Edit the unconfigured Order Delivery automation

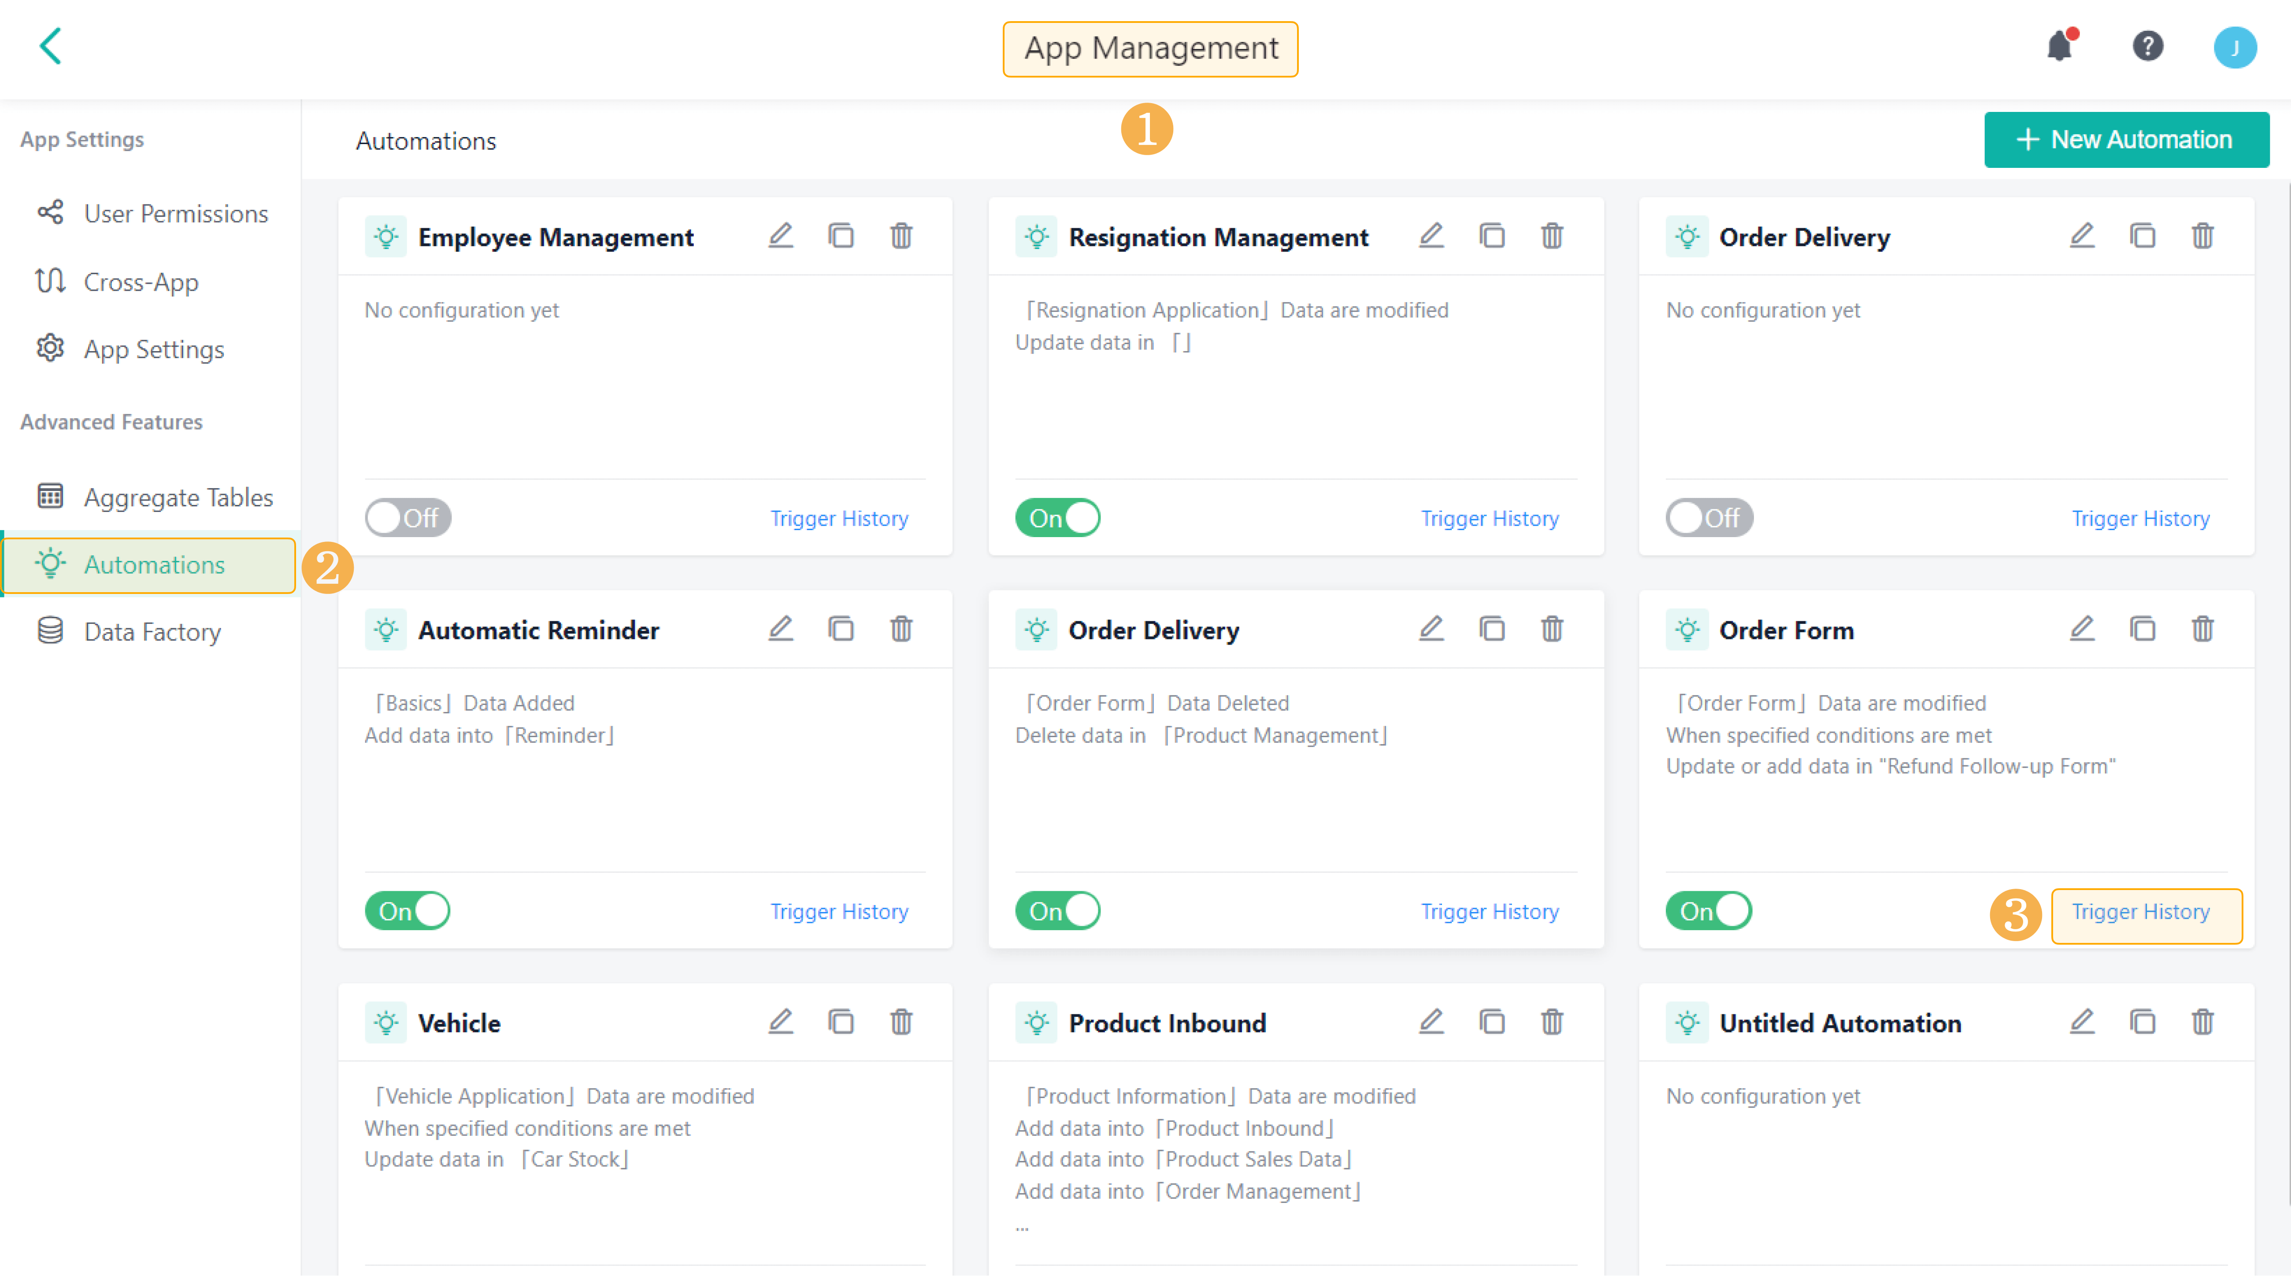pos(2083,236)
